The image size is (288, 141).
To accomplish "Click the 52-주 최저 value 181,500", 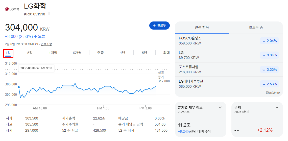I will (161, 131).
